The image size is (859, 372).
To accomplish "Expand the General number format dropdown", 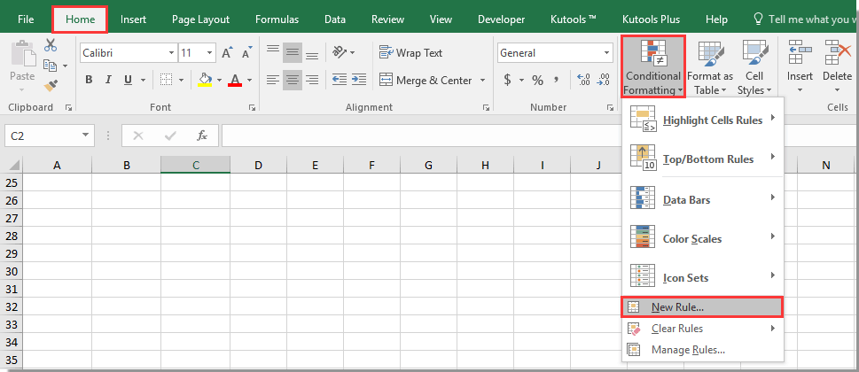I will [x=606, y=53].
